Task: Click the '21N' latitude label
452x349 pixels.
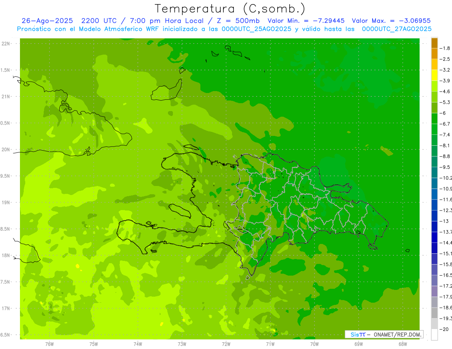Action: (x=6, y=96)
